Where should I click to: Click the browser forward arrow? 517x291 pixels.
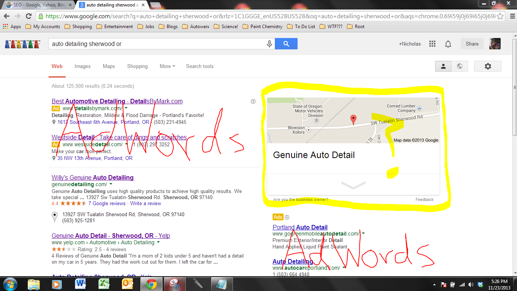point(17,16)
